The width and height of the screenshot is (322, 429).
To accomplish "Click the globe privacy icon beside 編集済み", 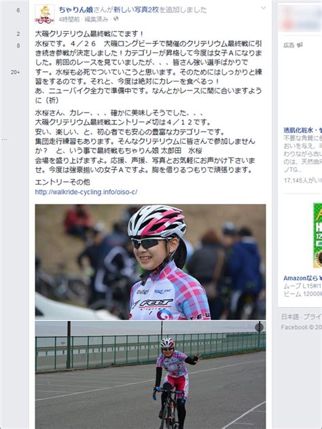I will coord(116,18).
